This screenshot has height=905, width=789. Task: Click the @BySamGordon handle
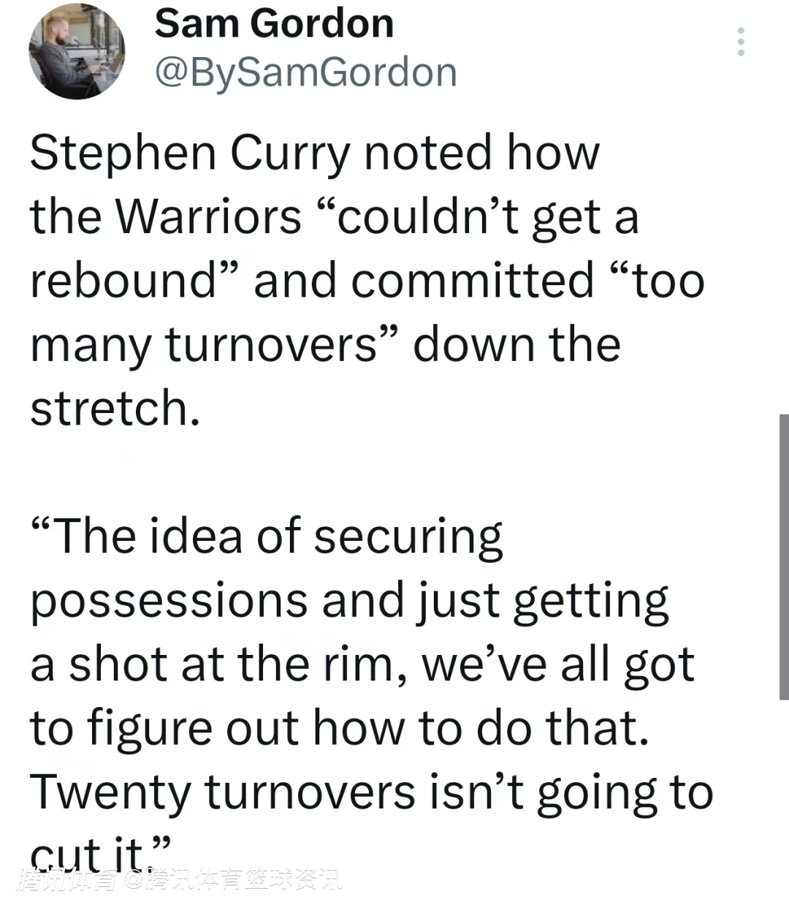coord(305,72)
